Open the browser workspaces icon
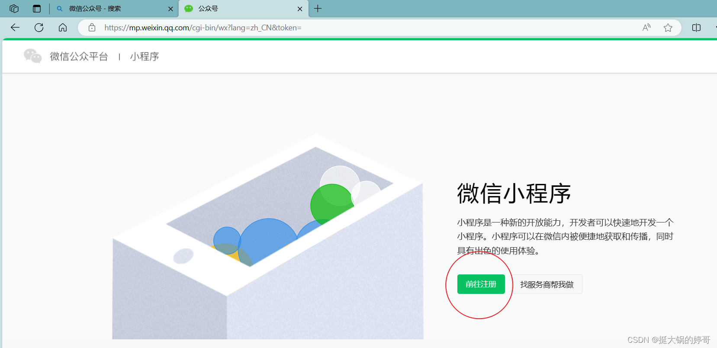The image size is (717, 348). pyautogui.click(x=14, y=9)
